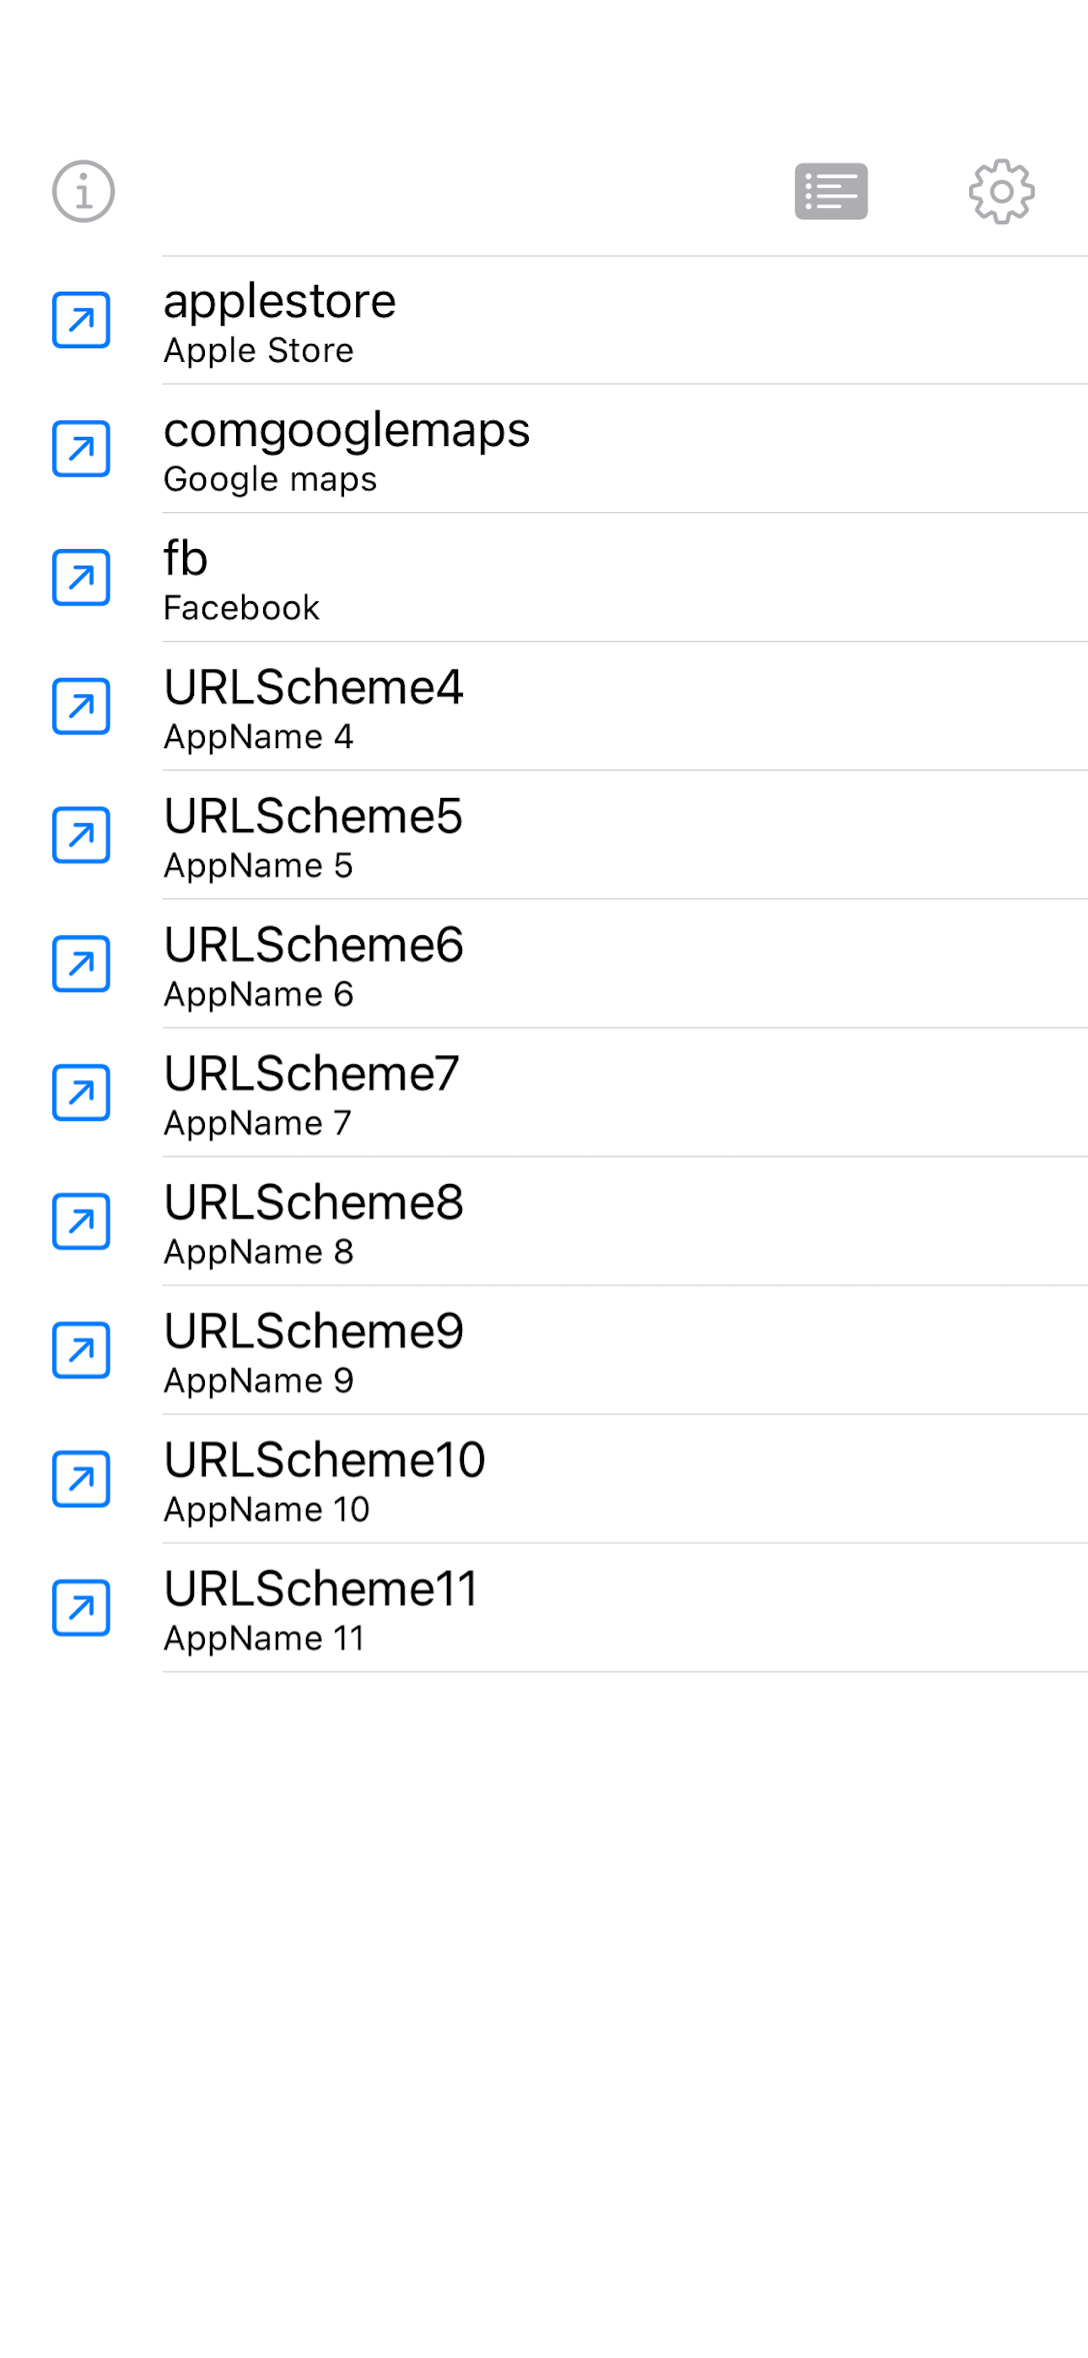The width and height of the screenshot is (1088, 2358).
Task: Tap the open arrow icon beside URLScheme5
Action: pos(81,835)
